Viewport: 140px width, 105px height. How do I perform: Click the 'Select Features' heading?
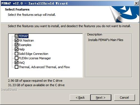point(17,9)
